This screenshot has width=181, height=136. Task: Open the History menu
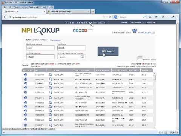pyautogui.click(x=23, y=7)
